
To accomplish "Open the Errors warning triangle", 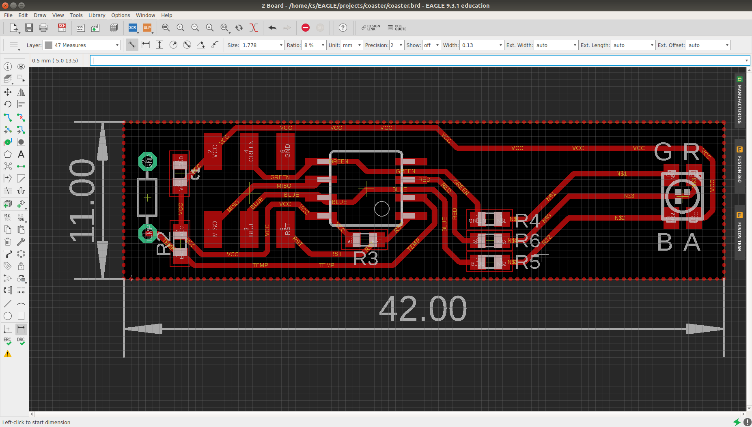I will [x=8, y=354].
